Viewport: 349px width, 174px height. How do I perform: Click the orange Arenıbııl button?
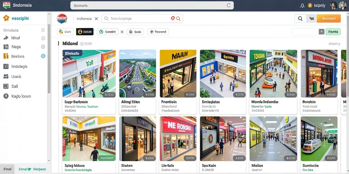point(329,19)
